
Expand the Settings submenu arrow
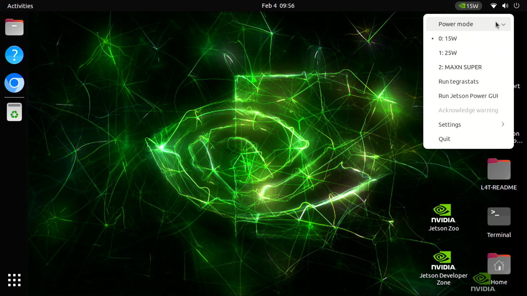click(x=503, y=124)
